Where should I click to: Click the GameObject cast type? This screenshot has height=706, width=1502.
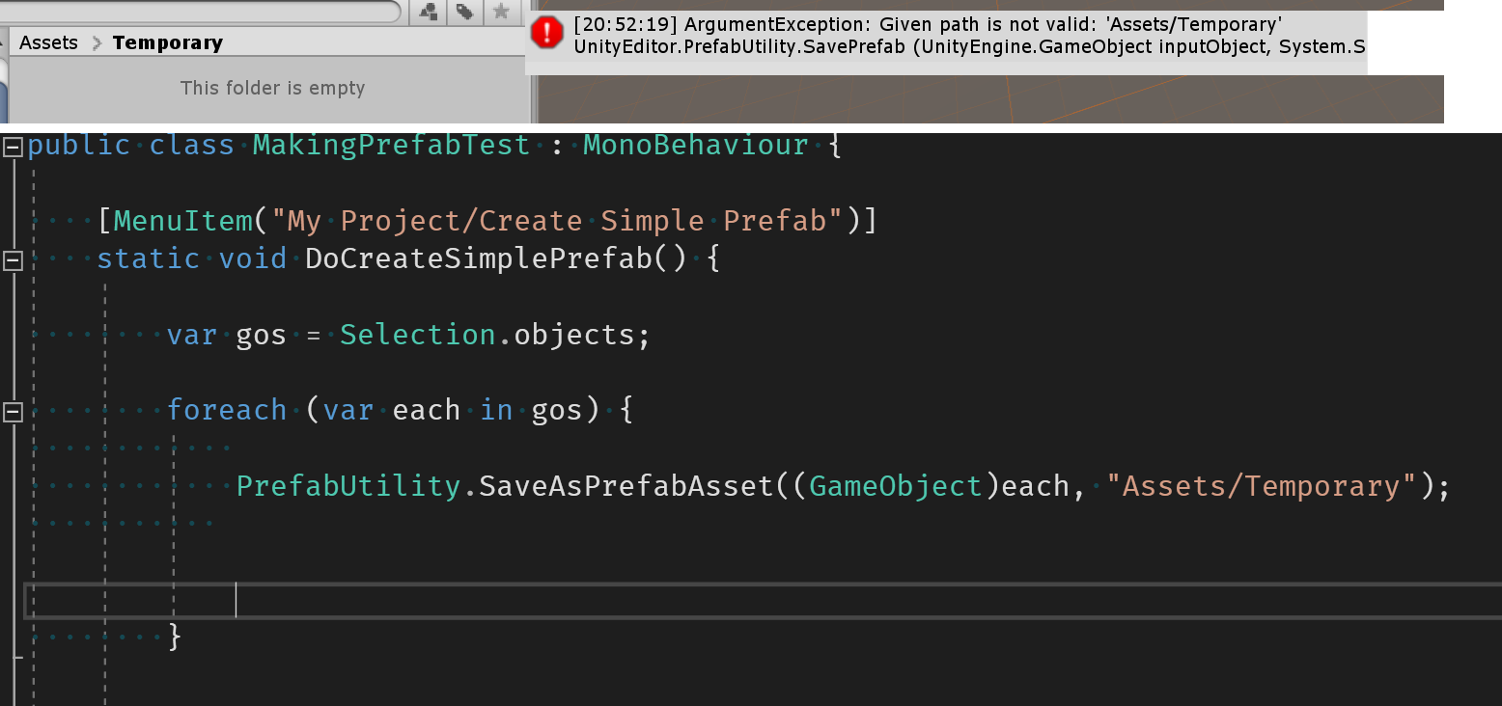896,485
